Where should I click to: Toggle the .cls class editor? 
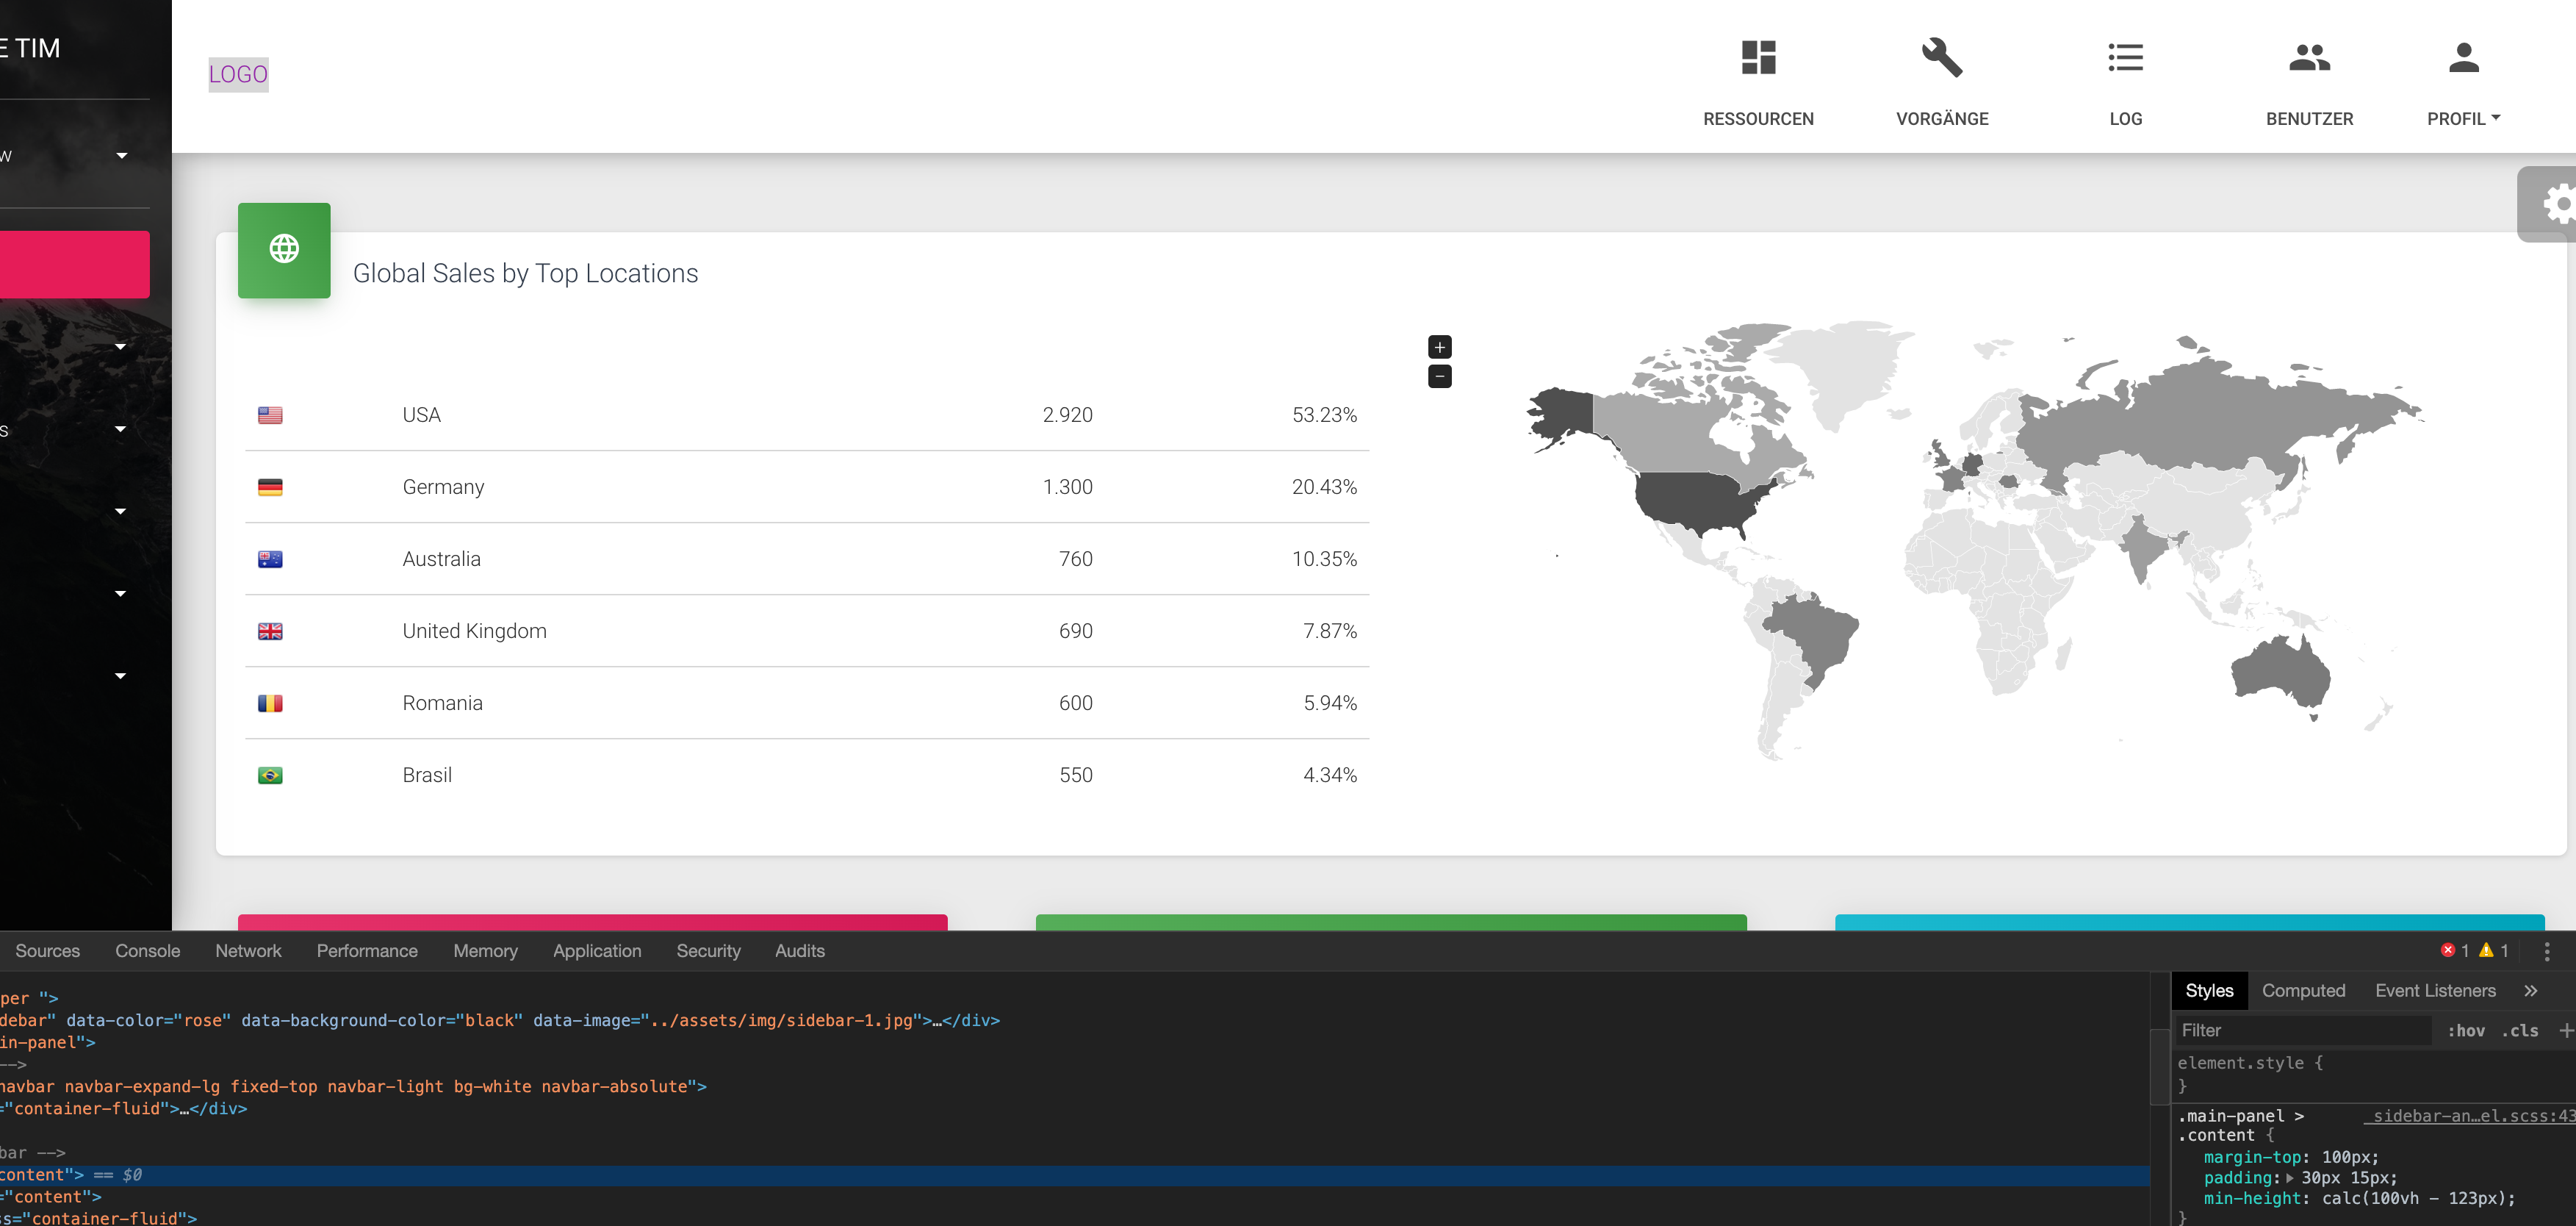pyautogui.click(x=2519, y=1031)
